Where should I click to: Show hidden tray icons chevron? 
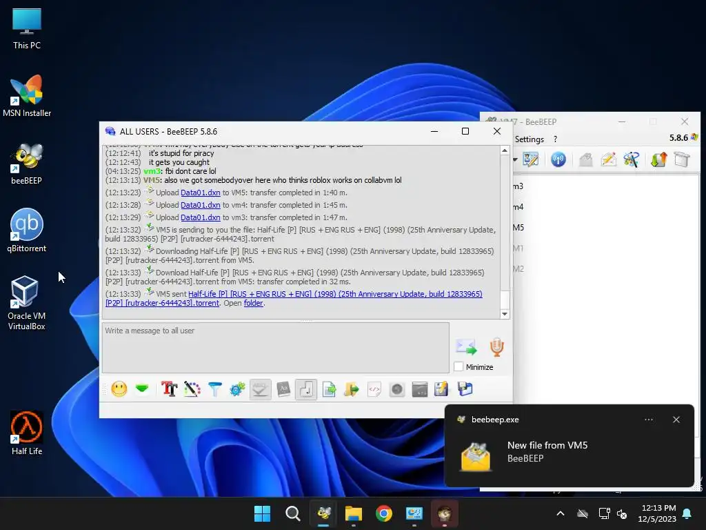coord(560,513)
